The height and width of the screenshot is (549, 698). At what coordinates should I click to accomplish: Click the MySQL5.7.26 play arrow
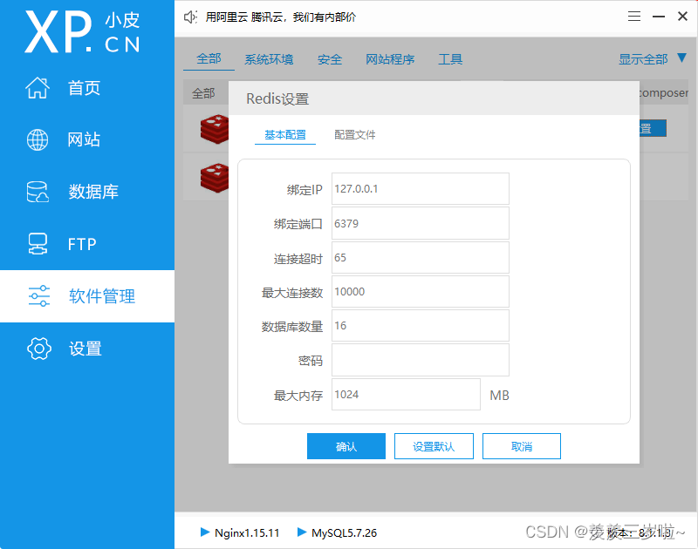[x=302, y=532]
